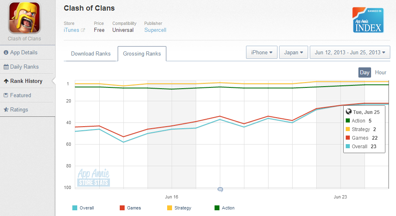This screenshot has width=396, height=216.
Task: Toggle the Action series in legend
Action: coord(224,208)
